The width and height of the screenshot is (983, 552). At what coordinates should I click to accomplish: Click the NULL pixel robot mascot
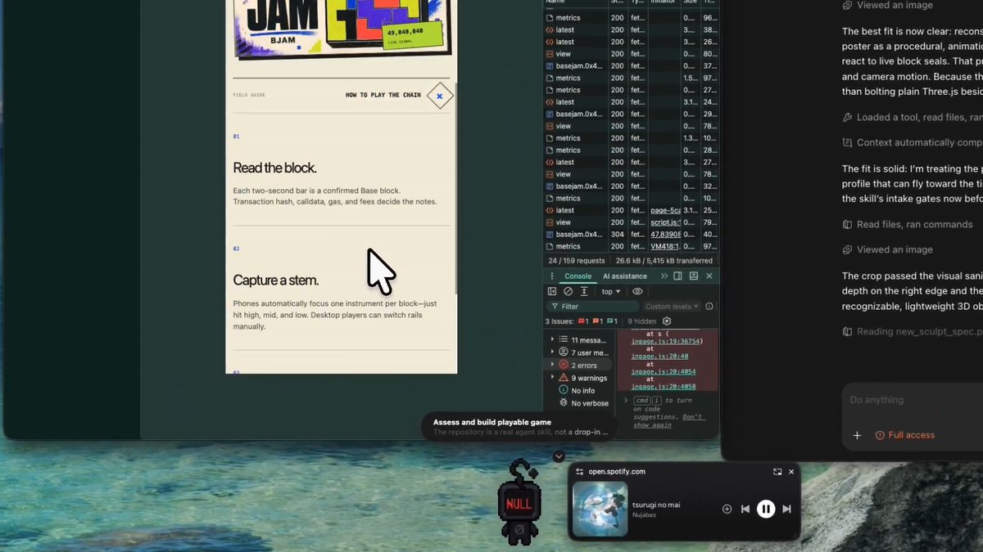pos(519,503)
